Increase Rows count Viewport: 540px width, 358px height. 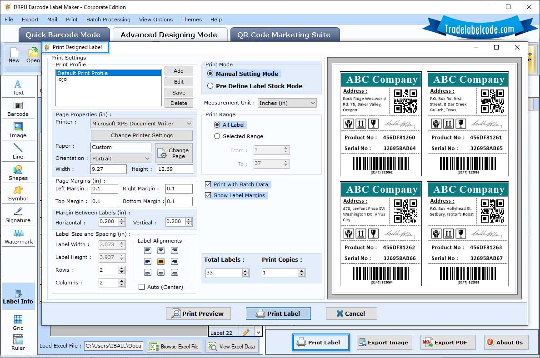coord(121,268)
